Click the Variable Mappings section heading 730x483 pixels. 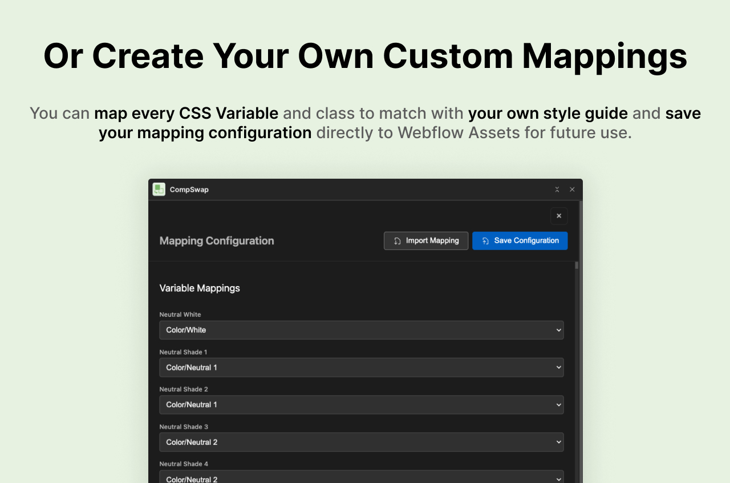tap(200, 288)
